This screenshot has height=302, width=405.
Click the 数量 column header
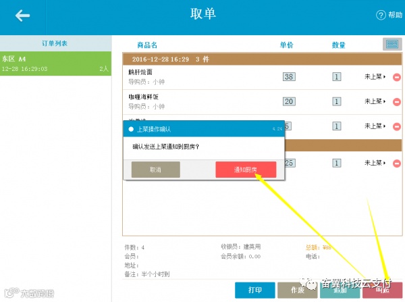[x=339, y=45]
